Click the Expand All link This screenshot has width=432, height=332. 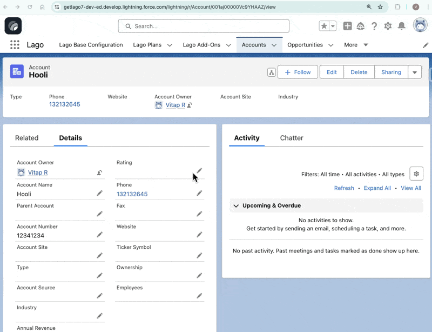click(377, 188)
